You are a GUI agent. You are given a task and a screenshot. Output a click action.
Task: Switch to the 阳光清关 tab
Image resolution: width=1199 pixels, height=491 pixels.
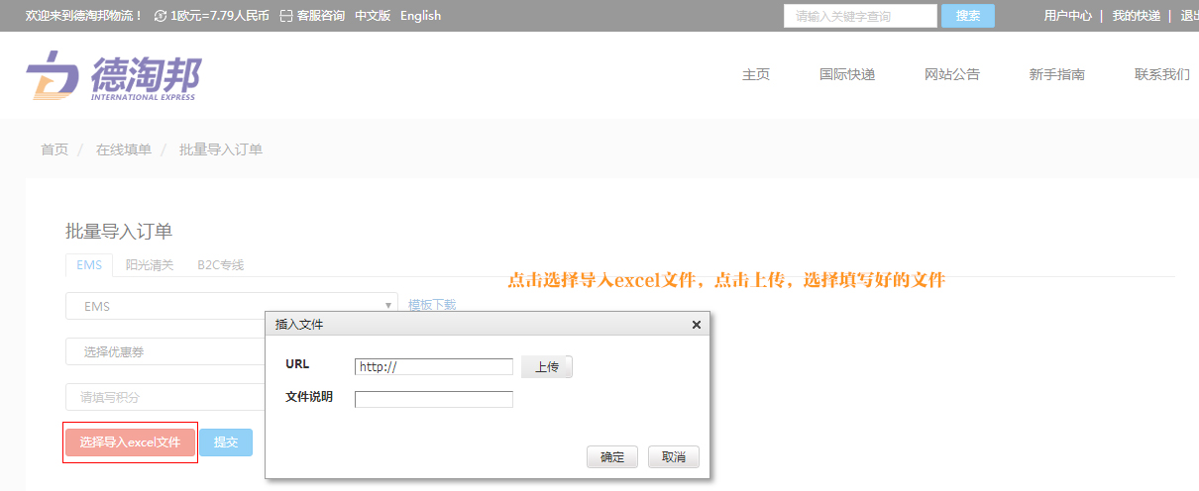(x=150, y=265)
